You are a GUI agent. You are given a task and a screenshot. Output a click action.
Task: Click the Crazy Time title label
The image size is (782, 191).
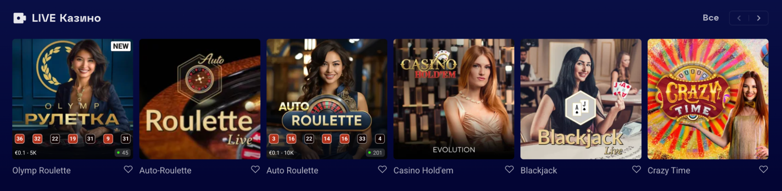(x=669, y=170)
